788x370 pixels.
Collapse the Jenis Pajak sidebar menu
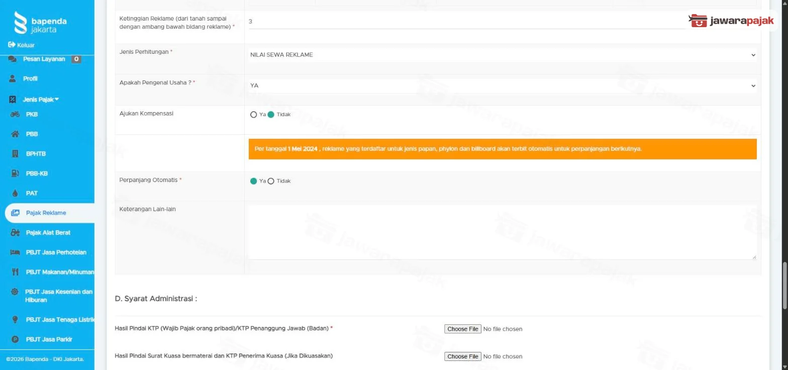point(40,100)
